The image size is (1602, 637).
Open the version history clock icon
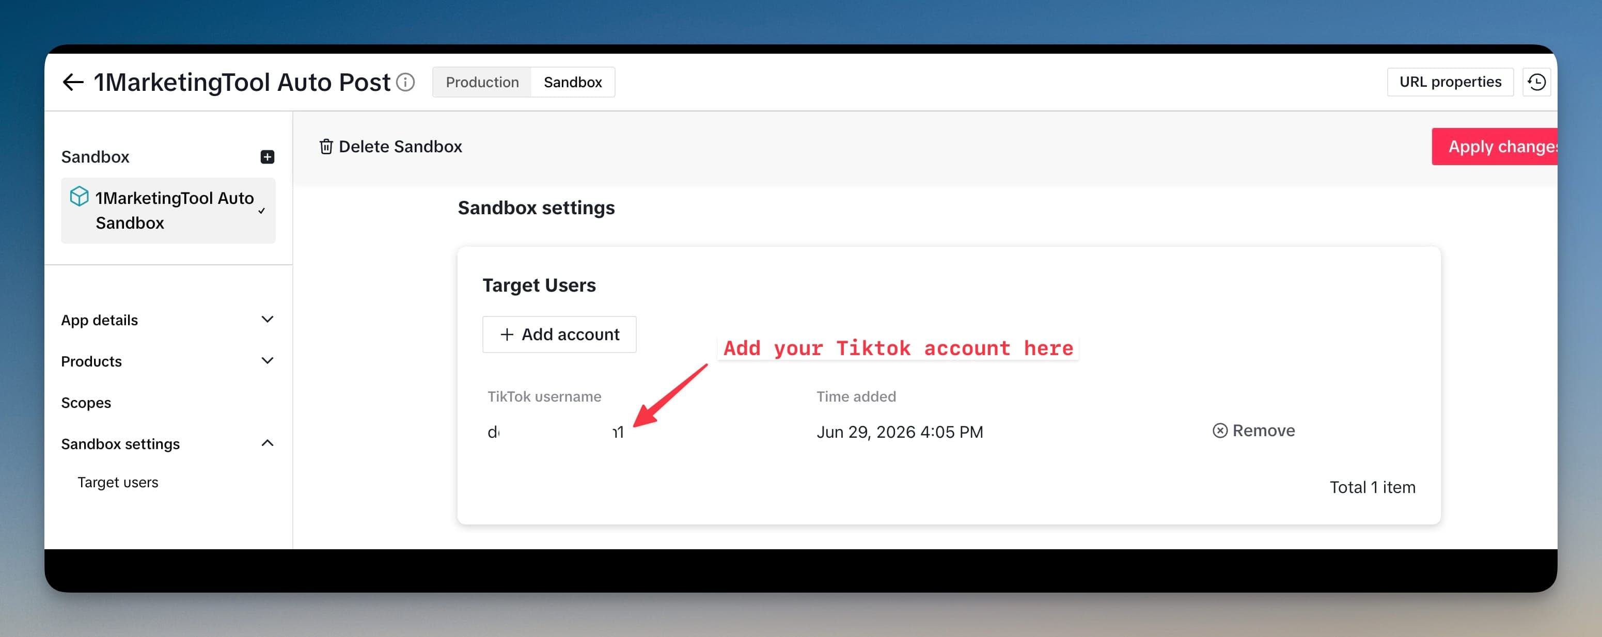pyautogui.click(x=1537, y=82)
